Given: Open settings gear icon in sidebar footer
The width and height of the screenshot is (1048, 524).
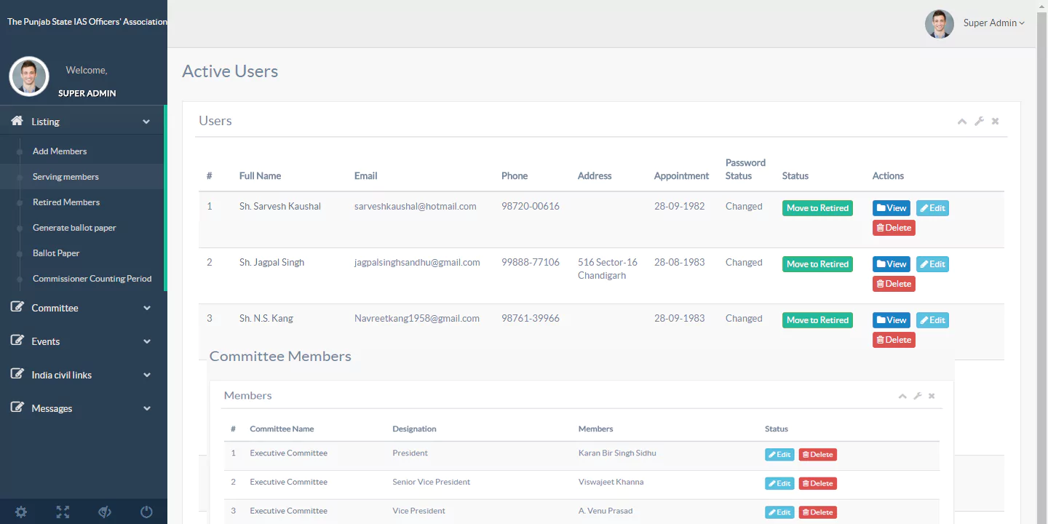Looking at the screenshot, I should coord(21,512).
